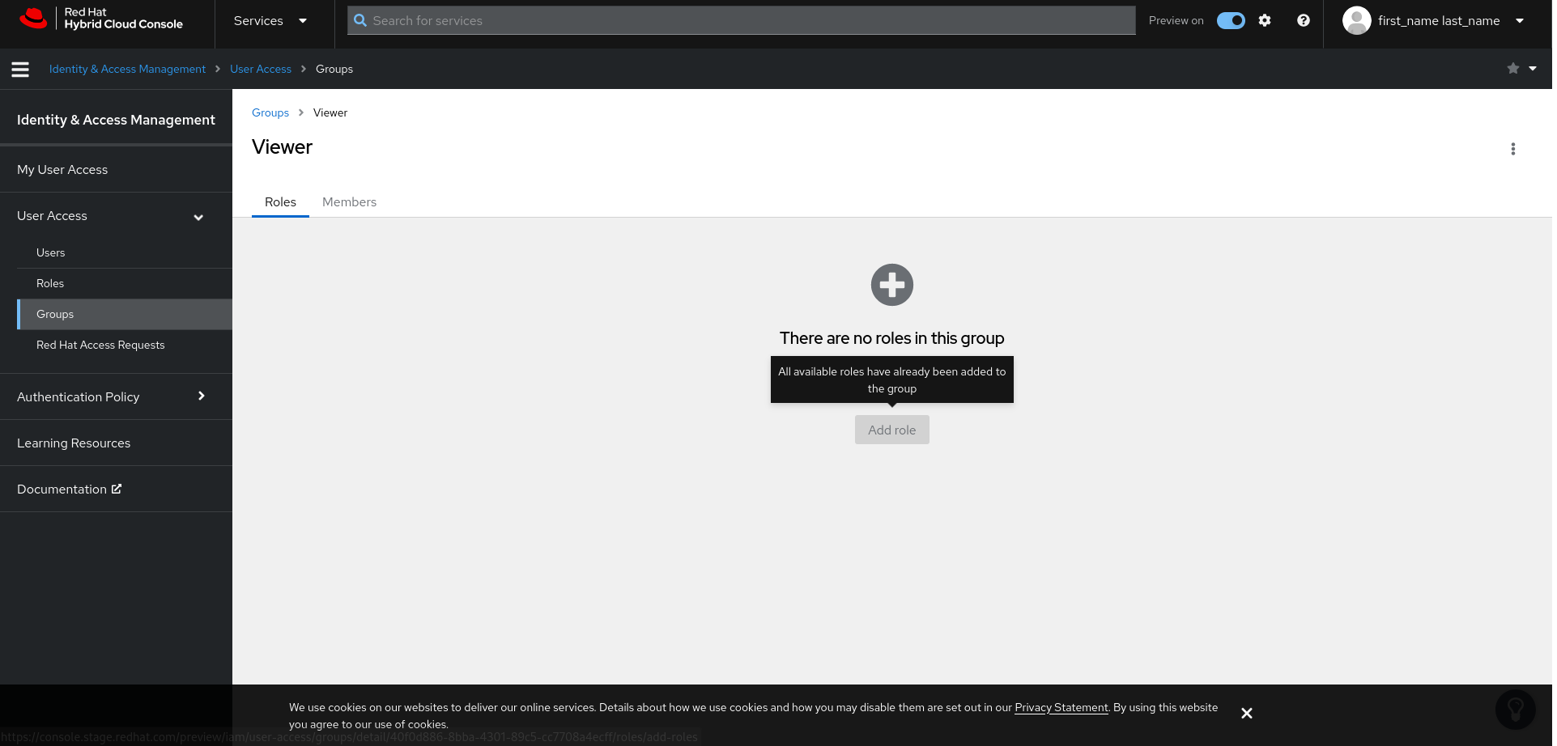Focus the Search for services field

click(741, 20)
